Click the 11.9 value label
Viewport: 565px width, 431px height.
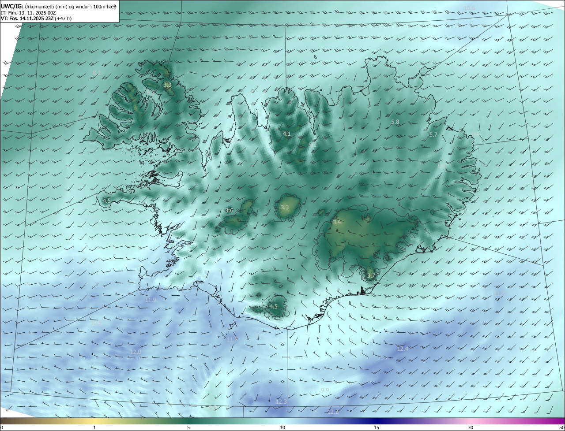tap(151, 300)
